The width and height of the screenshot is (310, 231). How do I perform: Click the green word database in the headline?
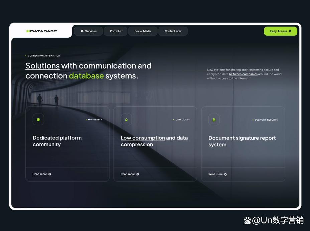86,76
